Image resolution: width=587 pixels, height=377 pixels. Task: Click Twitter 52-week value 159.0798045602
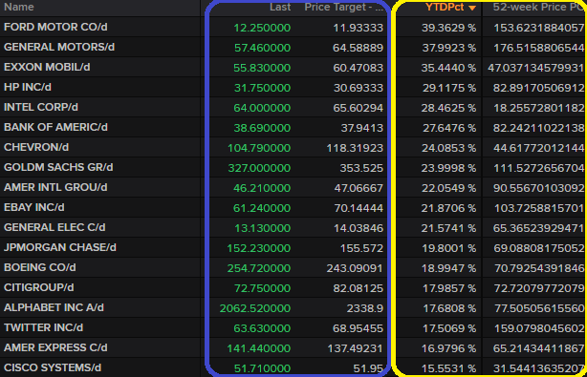coord(539,328)
